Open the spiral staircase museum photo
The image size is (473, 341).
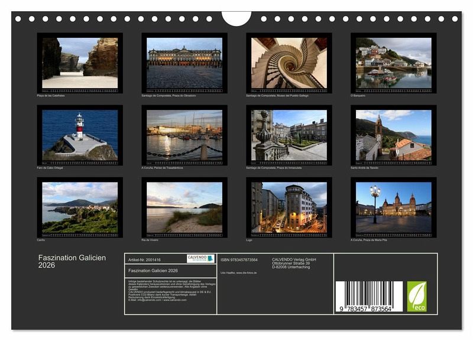click(x=289, y=63)
